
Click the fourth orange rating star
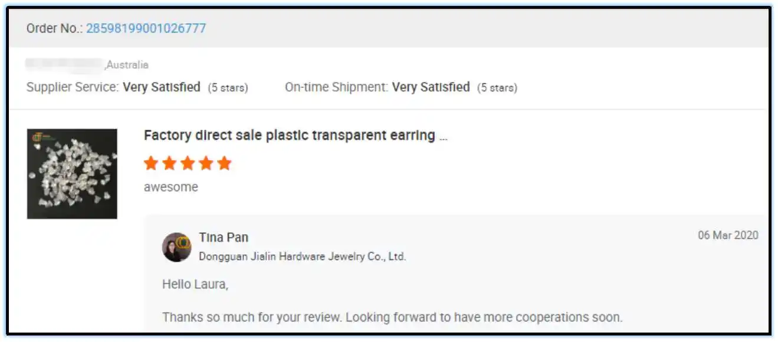click(x=206, y=163)
